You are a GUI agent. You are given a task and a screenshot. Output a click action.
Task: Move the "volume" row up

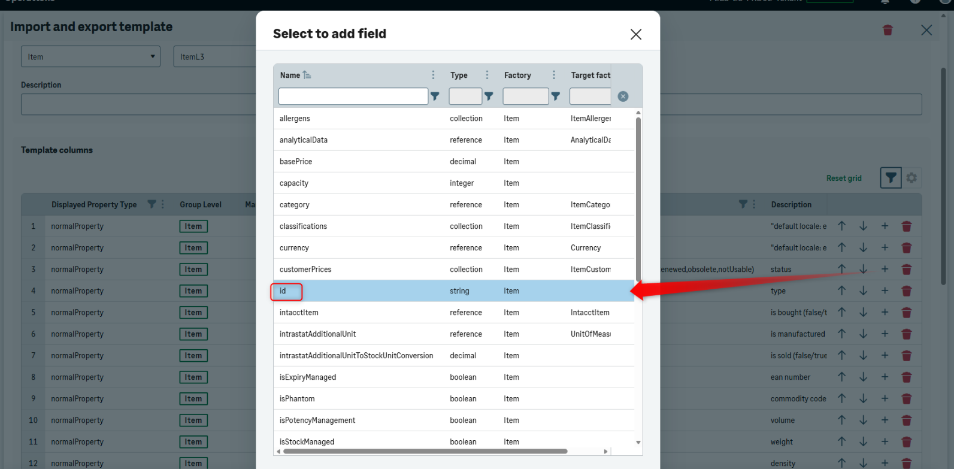[x=841, y=420]
